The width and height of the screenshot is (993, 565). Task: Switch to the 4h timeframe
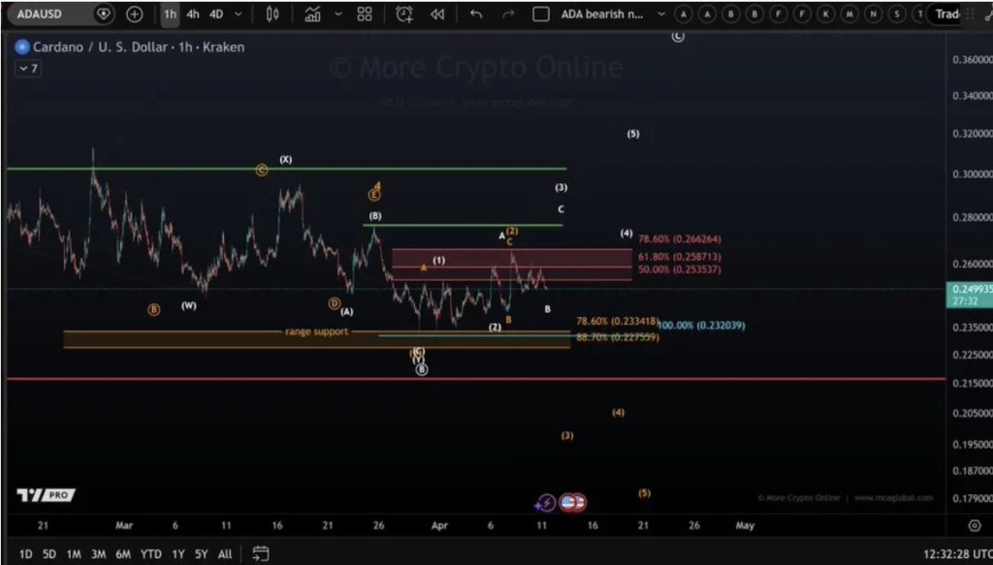pyautogui.click(x=193, y=15)
